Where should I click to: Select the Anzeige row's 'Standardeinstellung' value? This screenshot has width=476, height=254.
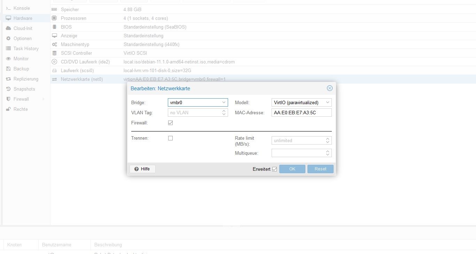(143, 36)
